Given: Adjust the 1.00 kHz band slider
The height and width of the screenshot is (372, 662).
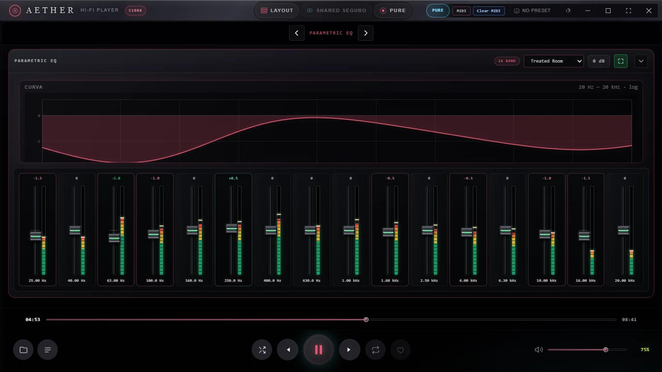Looking at the screenshot, I should click(349, 231).
